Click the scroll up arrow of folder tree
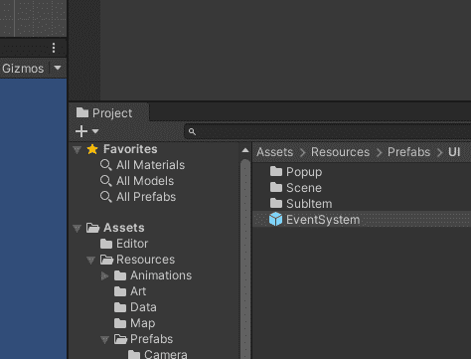The height and width of the screenshot is (359, 471). (x=245, y=150)
